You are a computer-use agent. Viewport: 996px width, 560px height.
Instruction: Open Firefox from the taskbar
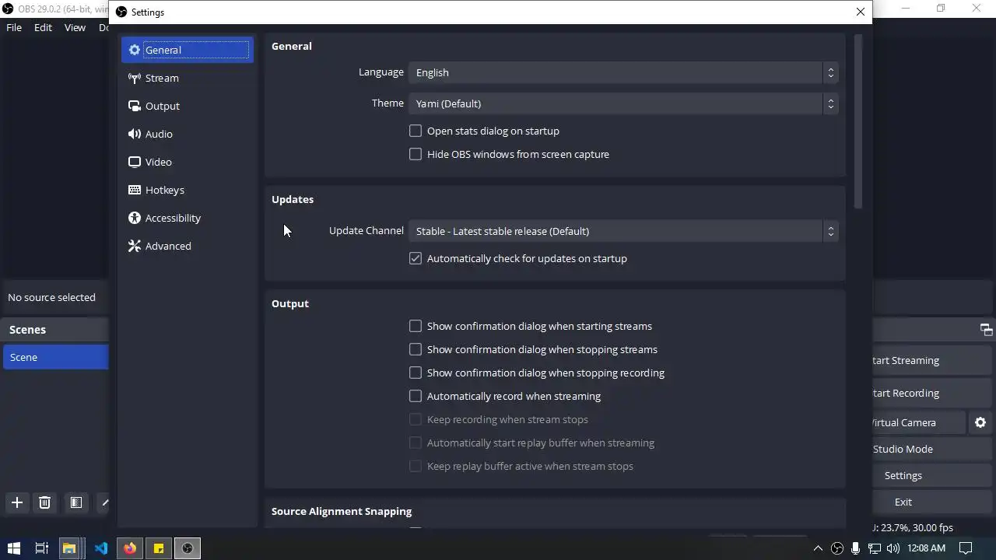coord(130,548)
